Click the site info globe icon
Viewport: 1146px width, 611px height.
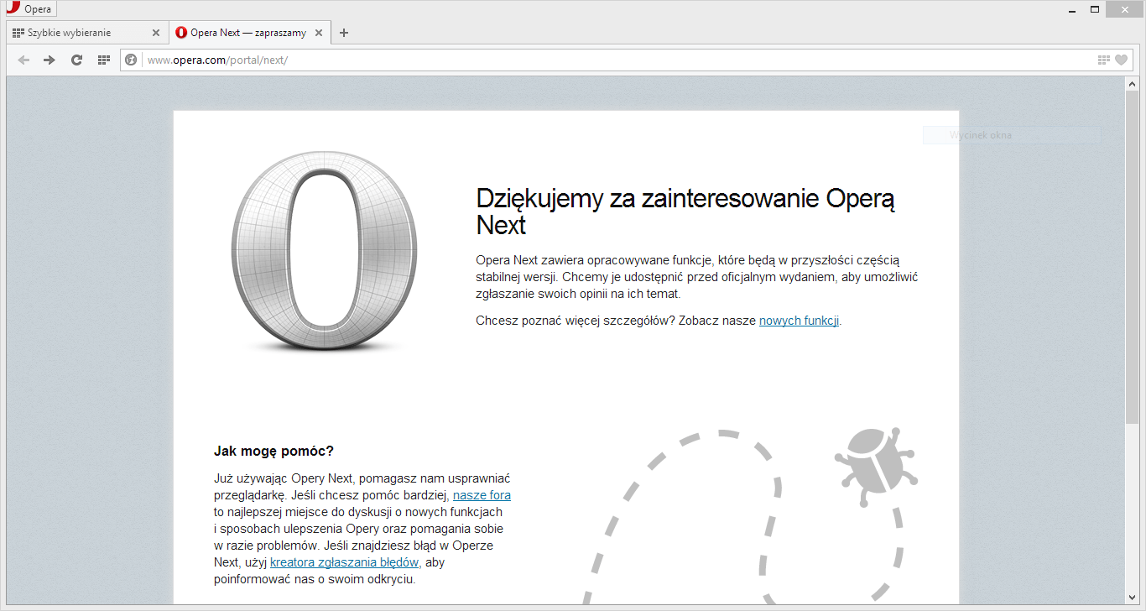pyautogui.click(x=131, y=60)
